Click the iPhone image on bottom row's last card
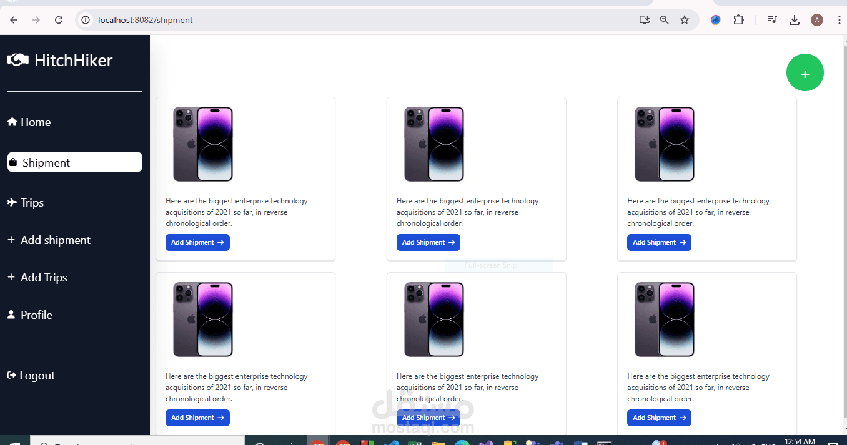 (x=665, y=320)
